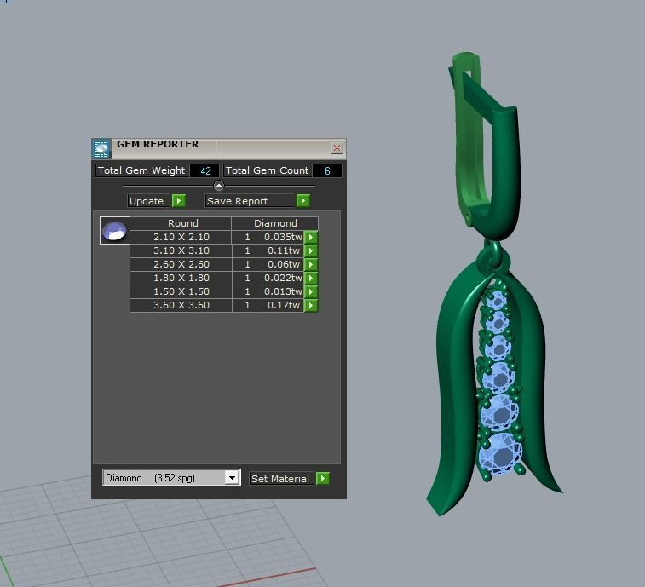Click the Total Gem Weight value .42

pos(204,170)
